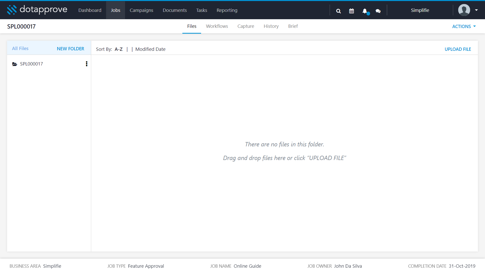This screenshot has height=273, width=485.
Task: Open notifications bell icon
Action: coord(365,11)
